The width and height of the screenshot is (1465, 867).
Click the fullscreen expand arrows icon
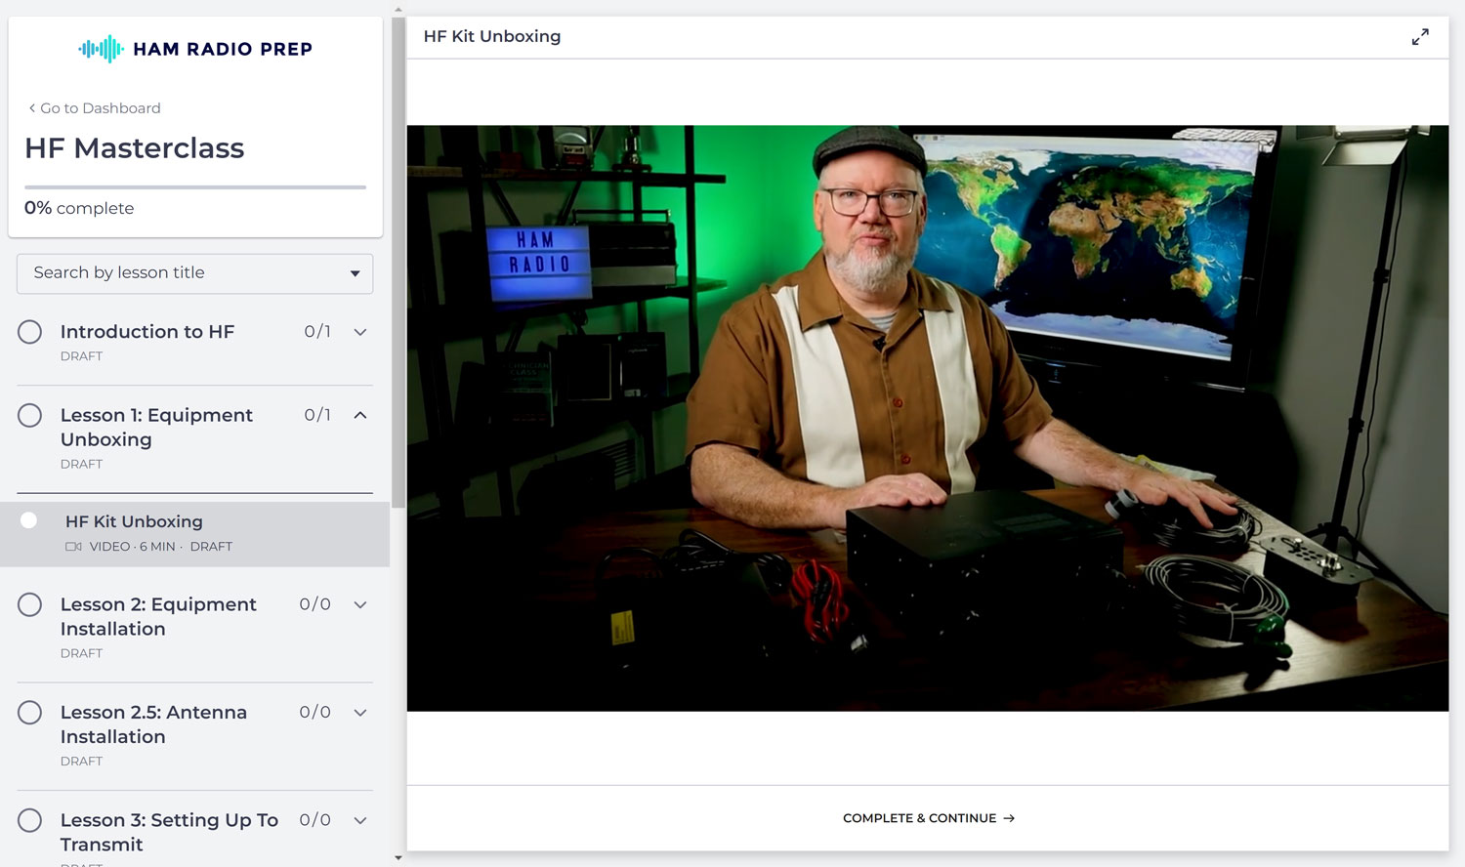(1420, 37)
